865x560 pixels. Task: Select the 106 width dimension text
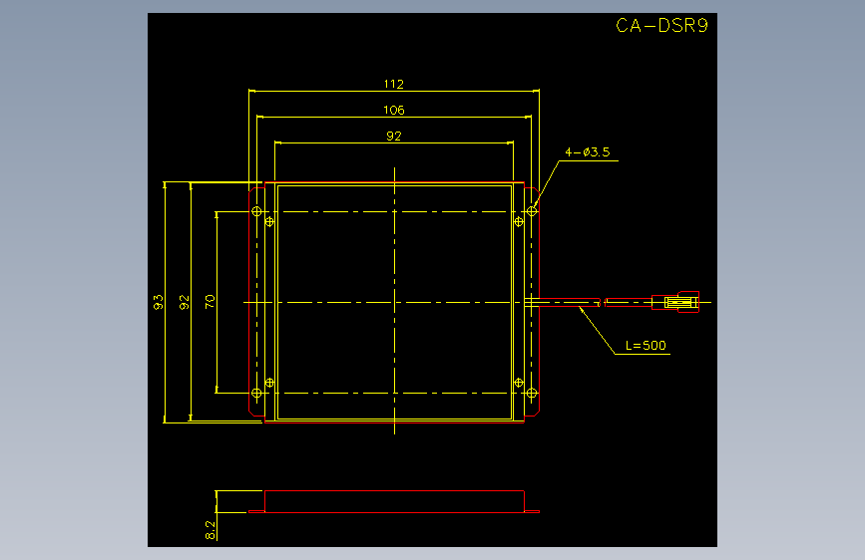[394, 110]
